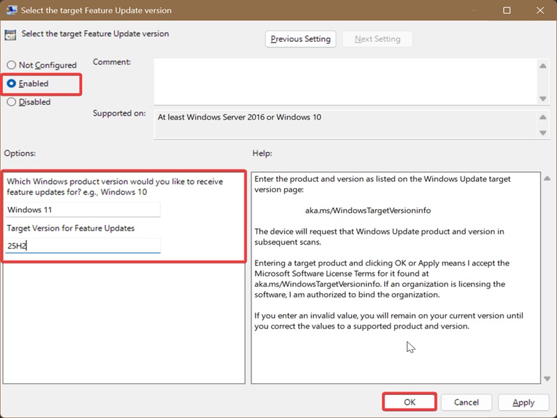Viewport: 557px width, 418px height.
Task: Click the Target Version field containing 25H2
Action: pos(83,246)
